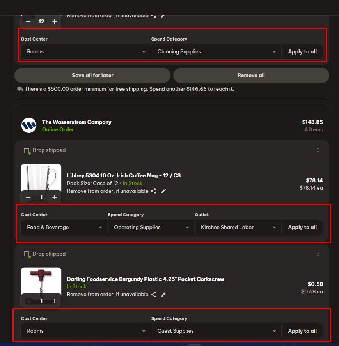Image resolution: width=339 pixels, height=346 pixels.
Task: Open The Wasserstrom Company vendor link
Action: click(x=77, y=122)
